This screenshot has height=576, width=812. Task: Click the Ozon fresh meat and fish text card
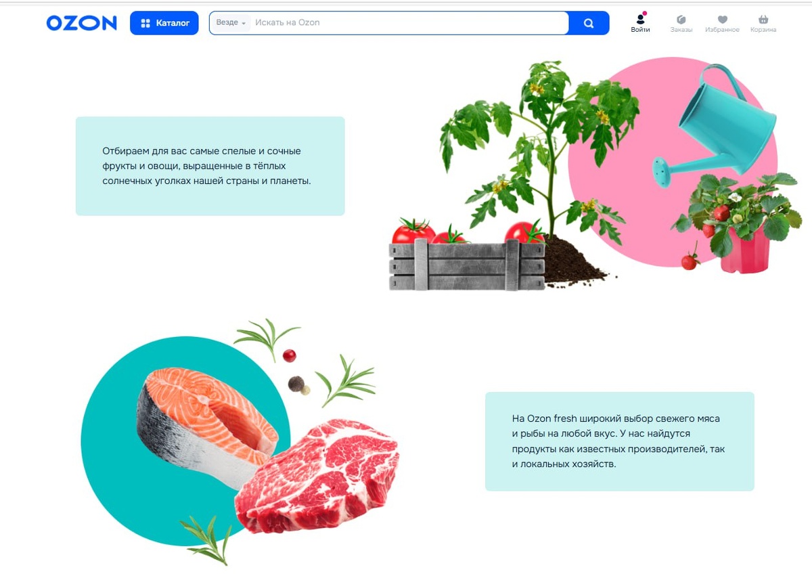tap(619, 441)
